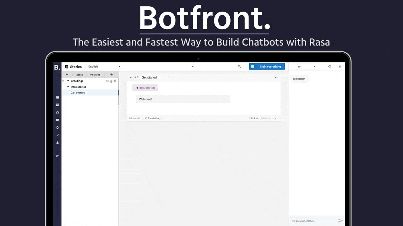Click the add-story icon on Greetings row
This screenshot has width=403, height=226.
(111, 81)
